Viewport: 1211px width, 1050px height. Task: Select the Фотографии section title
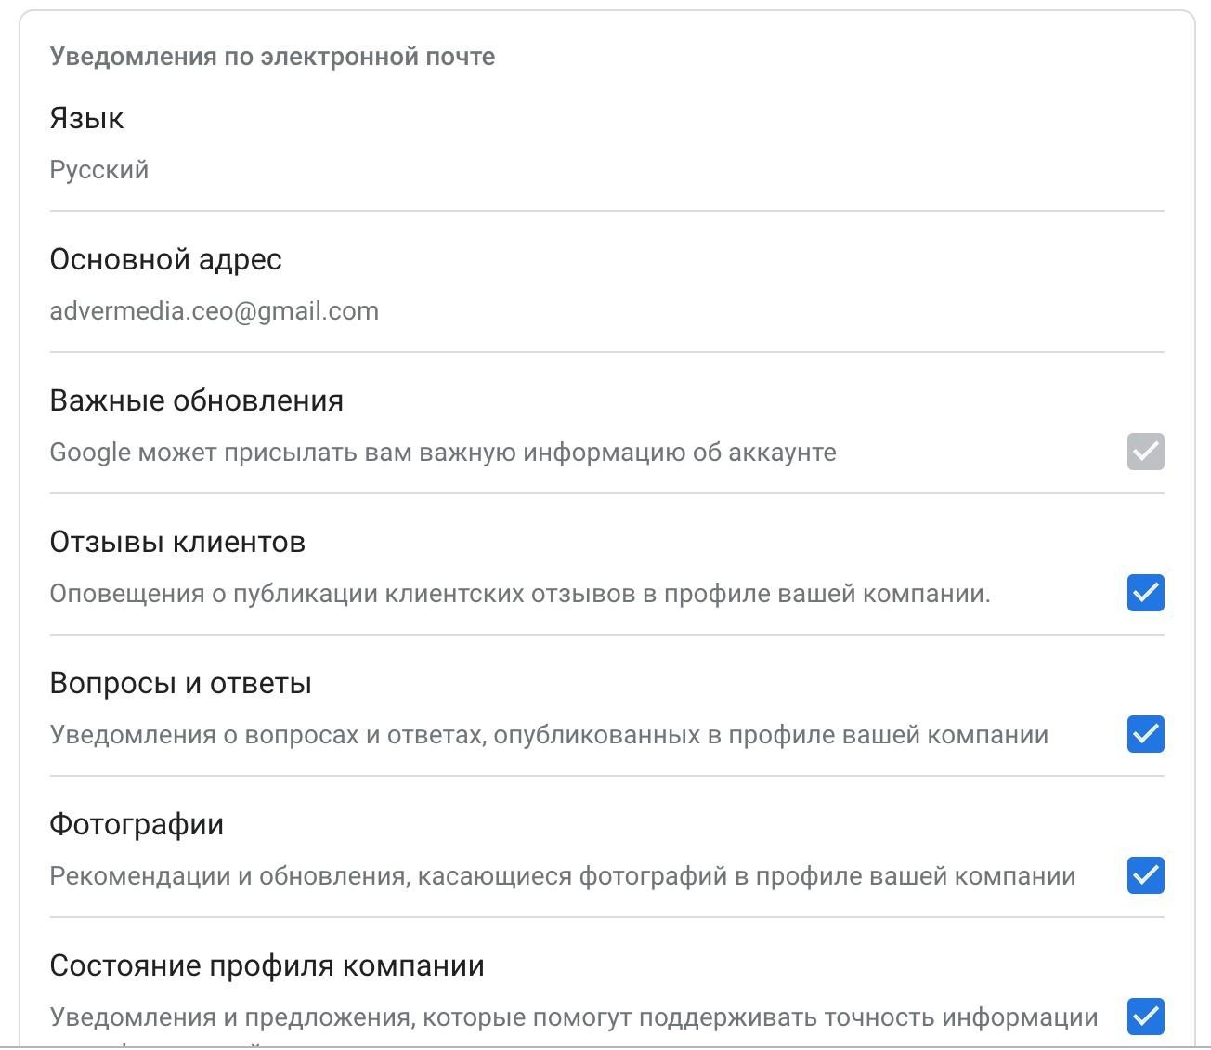tap(137, 824)
